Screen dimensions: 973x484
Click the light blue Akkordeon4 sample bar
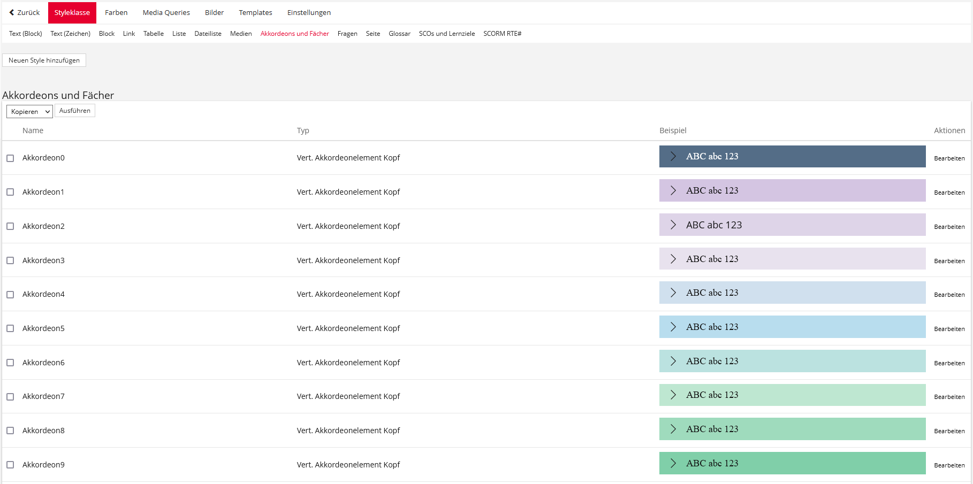point(792,293)
